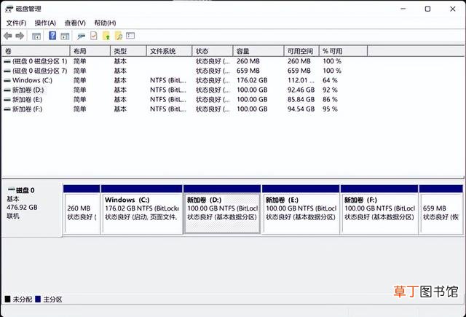466x317 pixels.
Task: Toggle the show/hide console tree icon
Action: (36, 36)
